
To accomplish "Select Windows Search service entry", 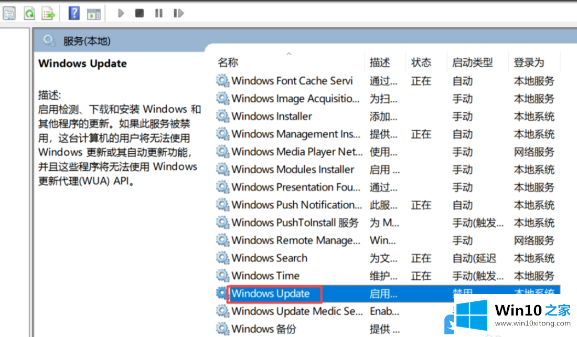I will pyautogui.click(x=270, y=258).
